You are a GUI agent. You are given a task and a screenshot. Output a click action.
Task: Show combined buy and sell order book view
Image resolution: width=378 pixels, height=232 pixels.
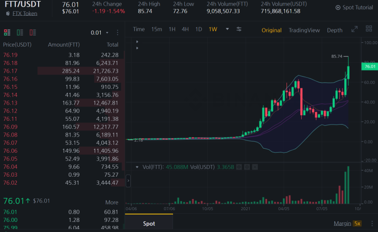7,32
